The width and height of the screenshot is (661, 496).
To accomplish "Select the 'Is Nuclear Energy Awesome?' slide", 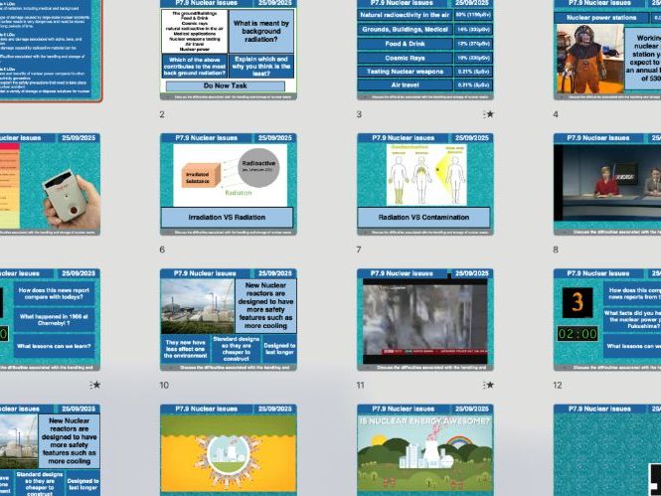I will coord(425,450).
